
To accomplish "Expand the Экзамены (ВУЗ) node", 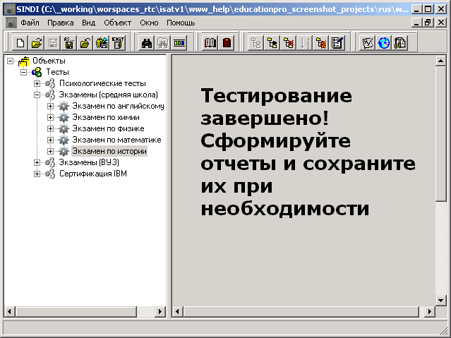I will (x=37, y=162).
